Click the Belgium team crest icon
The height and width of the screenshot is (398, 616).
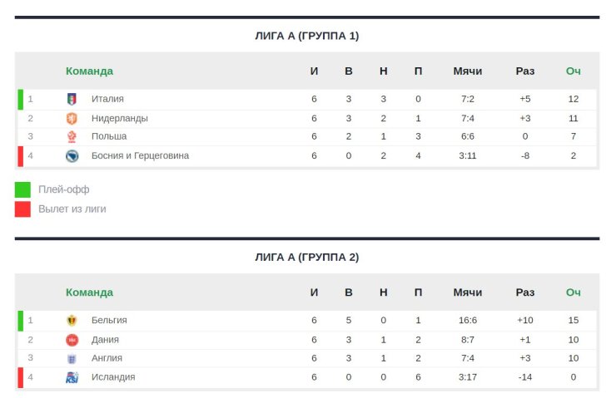pyautogui.click(x=72, y=320)
